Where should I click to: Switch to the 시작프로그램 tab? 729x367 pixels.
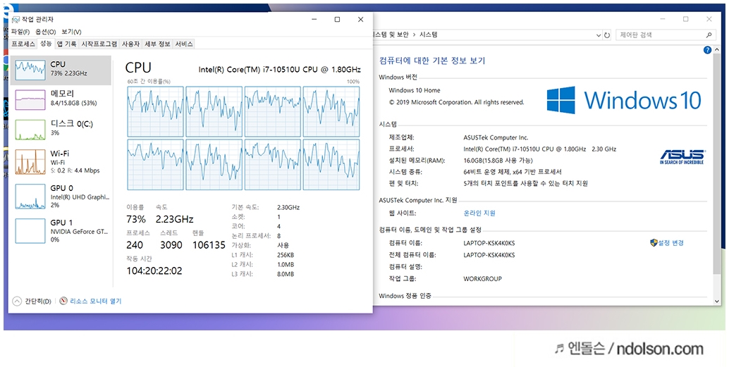point(99,44)
